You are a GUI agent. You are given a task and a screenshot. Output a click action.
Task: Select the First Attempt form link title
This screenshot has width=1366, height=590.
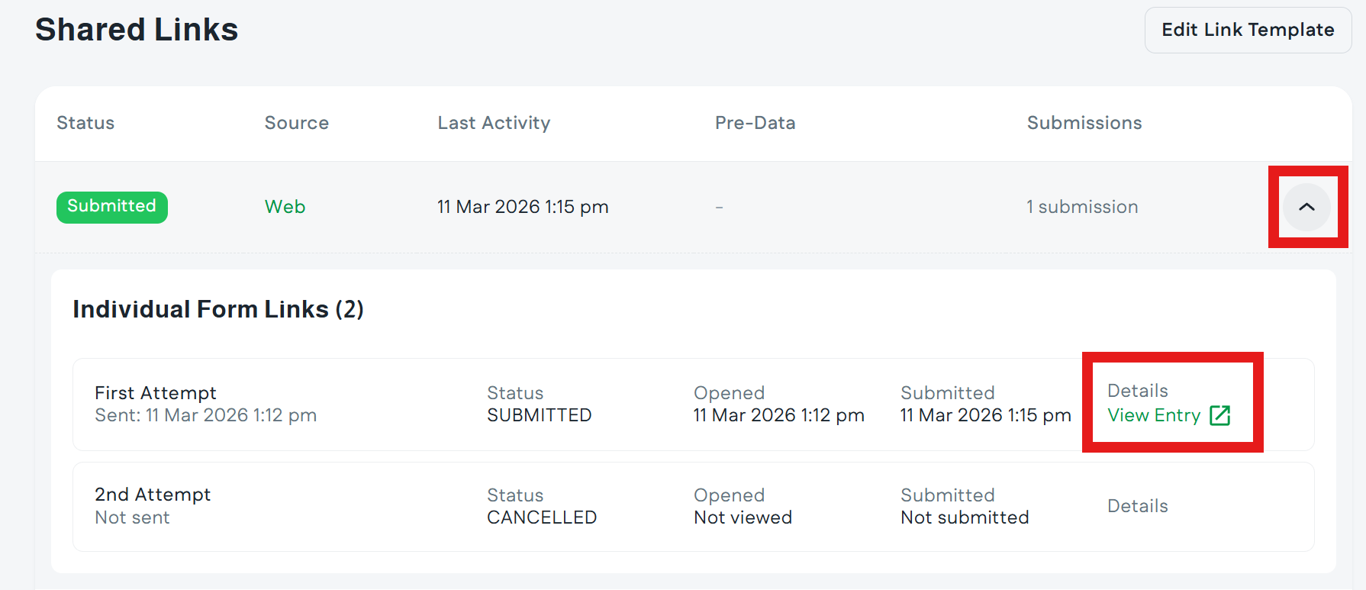156,393
